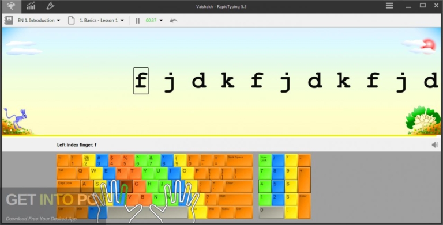
Task: Click the lesson page icon
Action: tap(71, 20)
